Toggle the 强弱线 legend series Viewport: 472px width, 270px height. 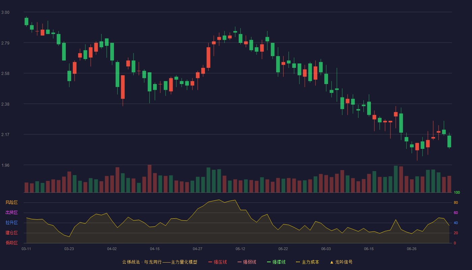coord(247,262)
